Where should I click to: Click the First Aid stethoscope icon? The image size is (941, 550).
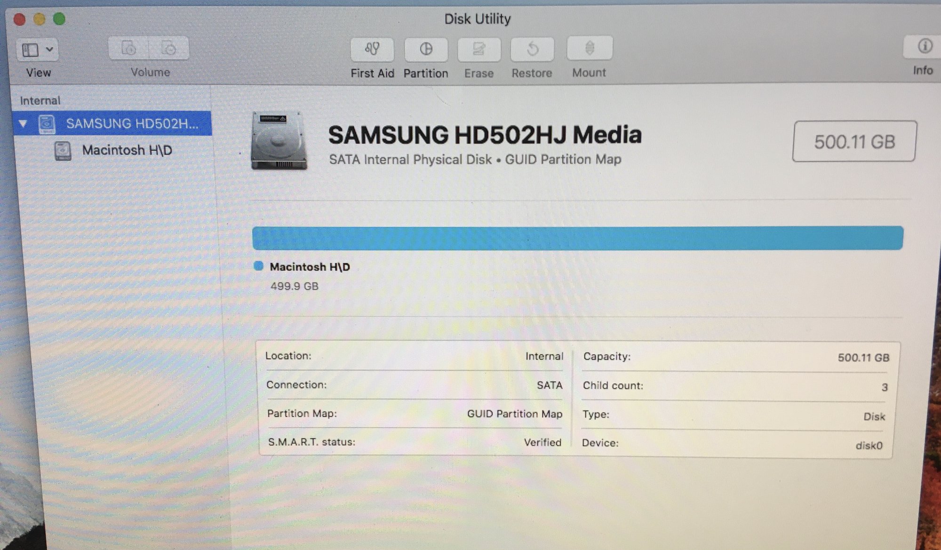[x=372, y=49]
